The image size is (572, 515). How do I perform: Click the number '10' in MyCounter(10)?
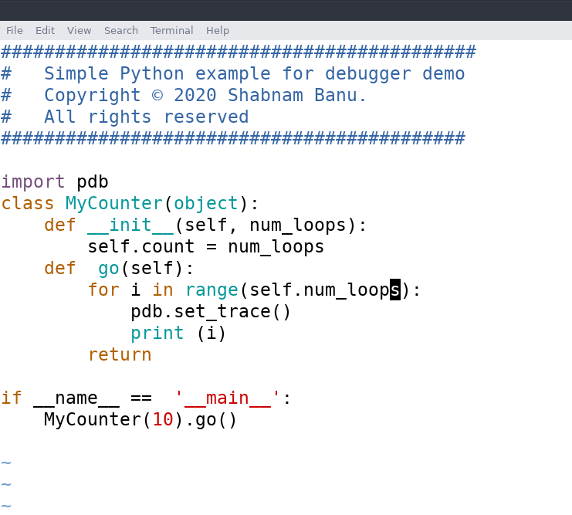point(162,420)
